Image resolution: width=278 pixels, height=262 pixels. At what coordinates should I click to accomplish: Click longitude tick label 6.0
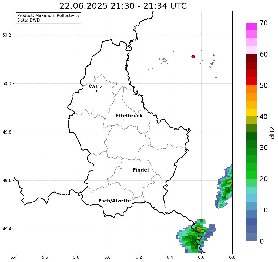click(108, 257)
